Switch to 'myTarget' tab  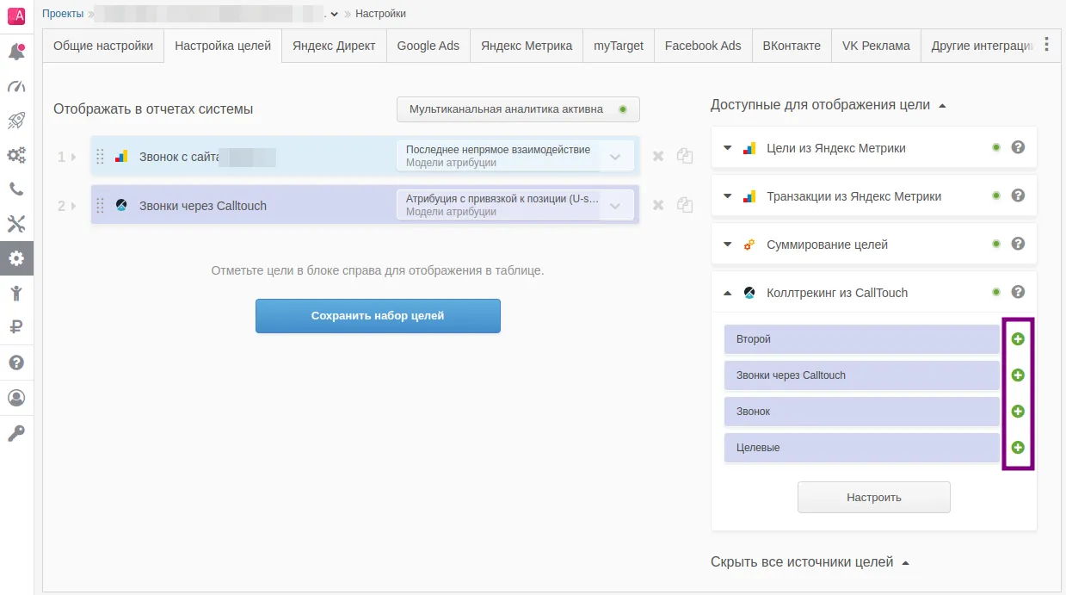(619, 46)
